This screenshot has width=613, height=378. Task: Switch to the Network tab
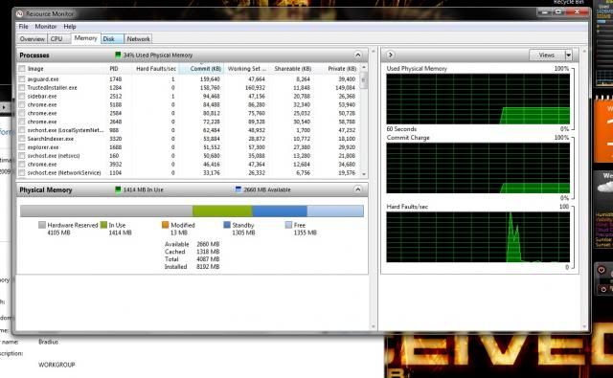(138, 39)
